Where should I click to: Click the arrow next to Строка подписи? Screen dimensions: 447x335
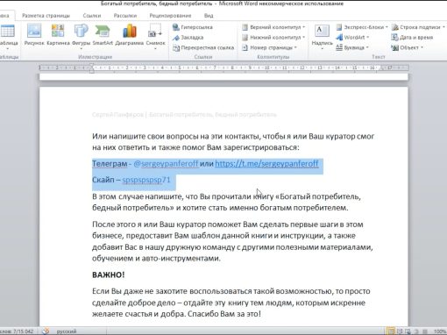443,27
